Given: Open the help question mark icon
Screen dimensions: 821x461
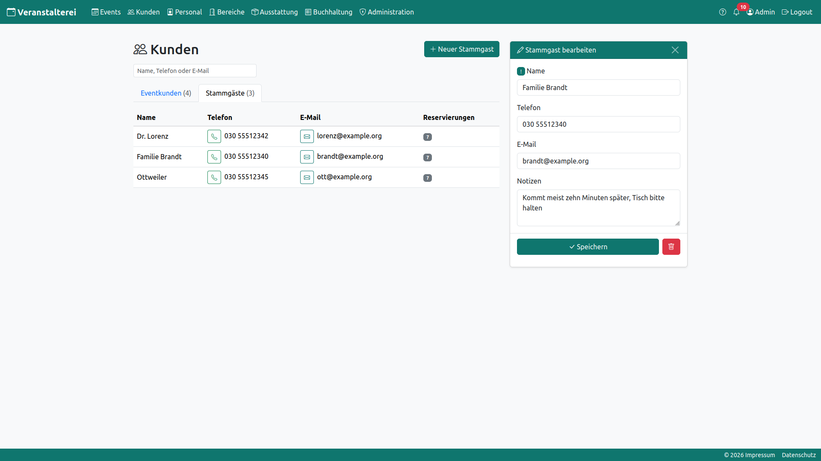Looking at the screenshot, I should pos(723,12).
